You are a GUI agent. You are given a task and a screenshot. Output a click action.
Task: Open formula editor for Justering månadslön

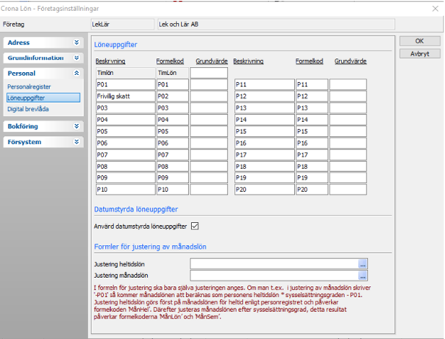pyautogui.click(x=363, y=275)
